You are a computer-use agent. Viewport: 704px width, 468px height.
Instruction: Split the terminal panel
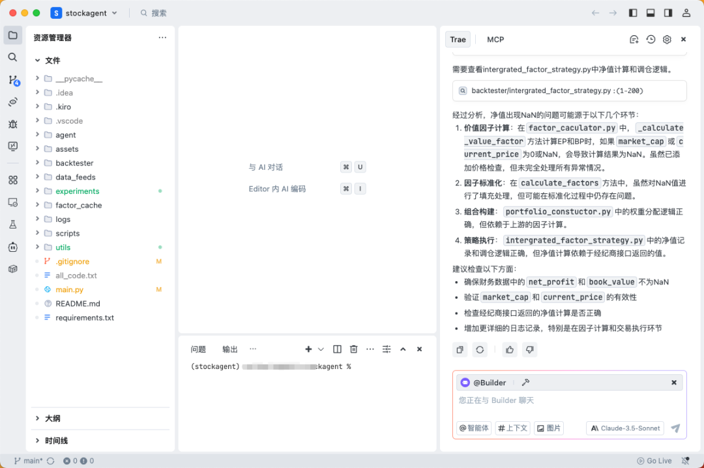337,349
